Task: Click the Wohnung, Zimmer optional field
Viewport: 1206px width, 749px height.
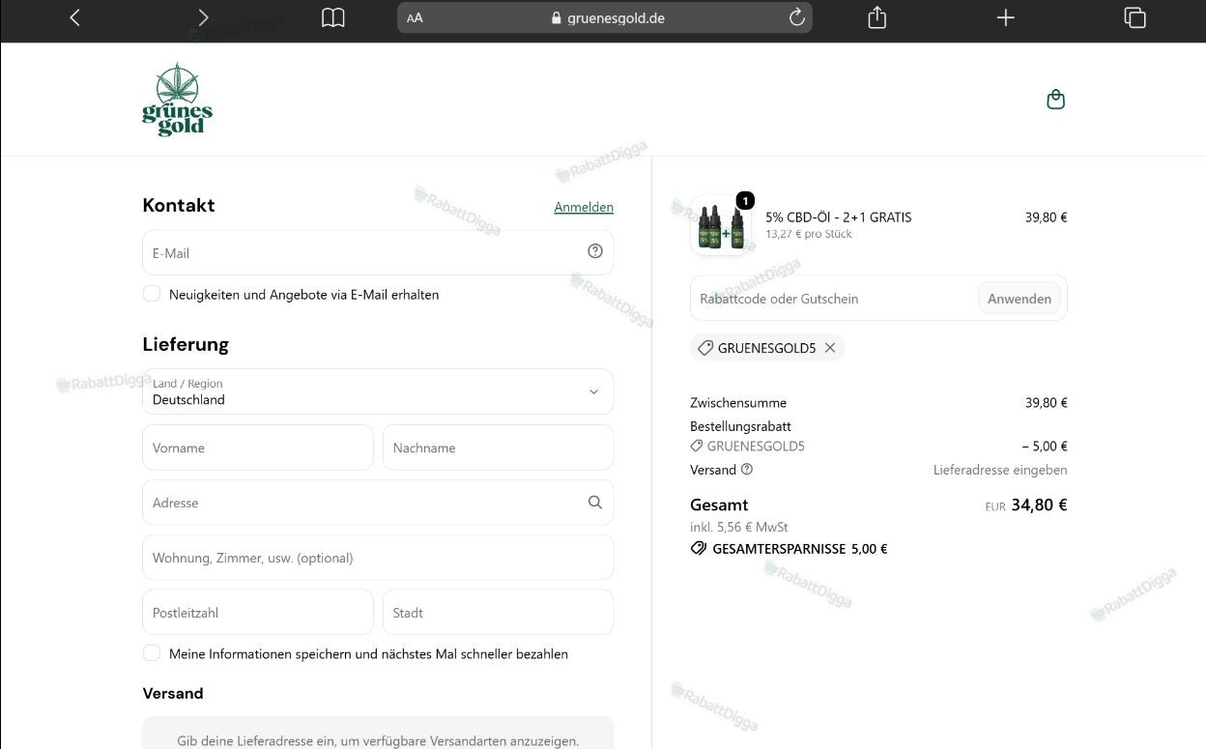Action: [x=378, y=558]
